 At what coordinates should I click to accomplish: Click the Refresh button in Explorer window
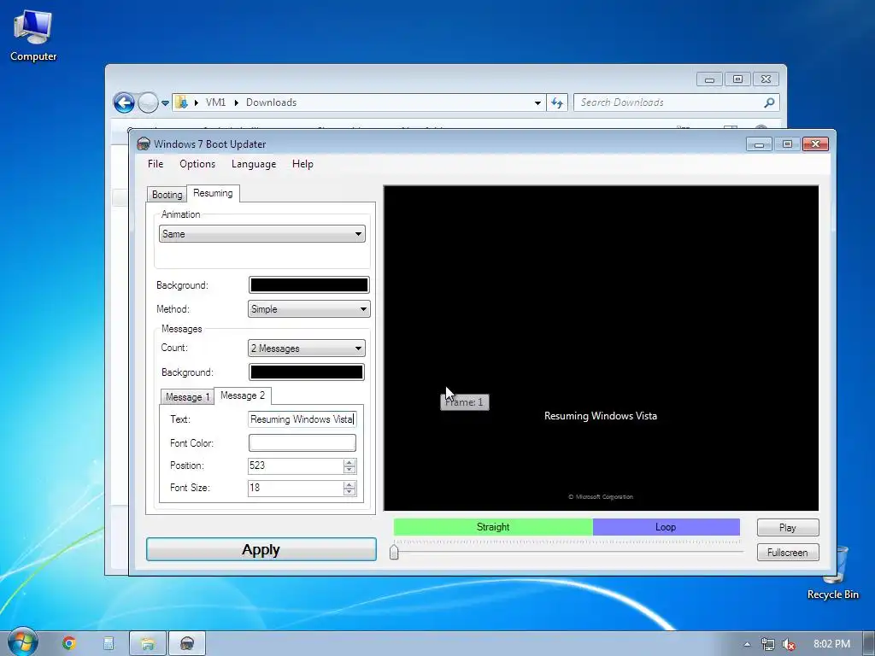click(557, 102)
